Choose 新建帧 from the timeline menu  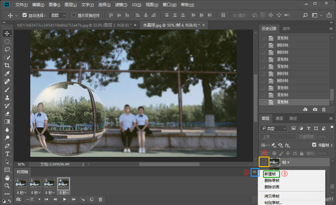(270, 174)
